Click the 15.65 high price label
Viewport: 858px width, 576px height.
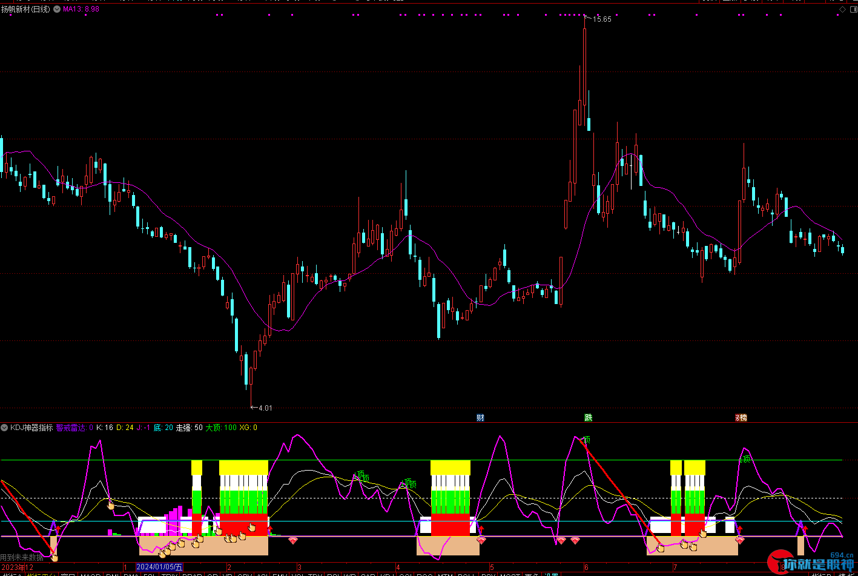tap(602, 19)
